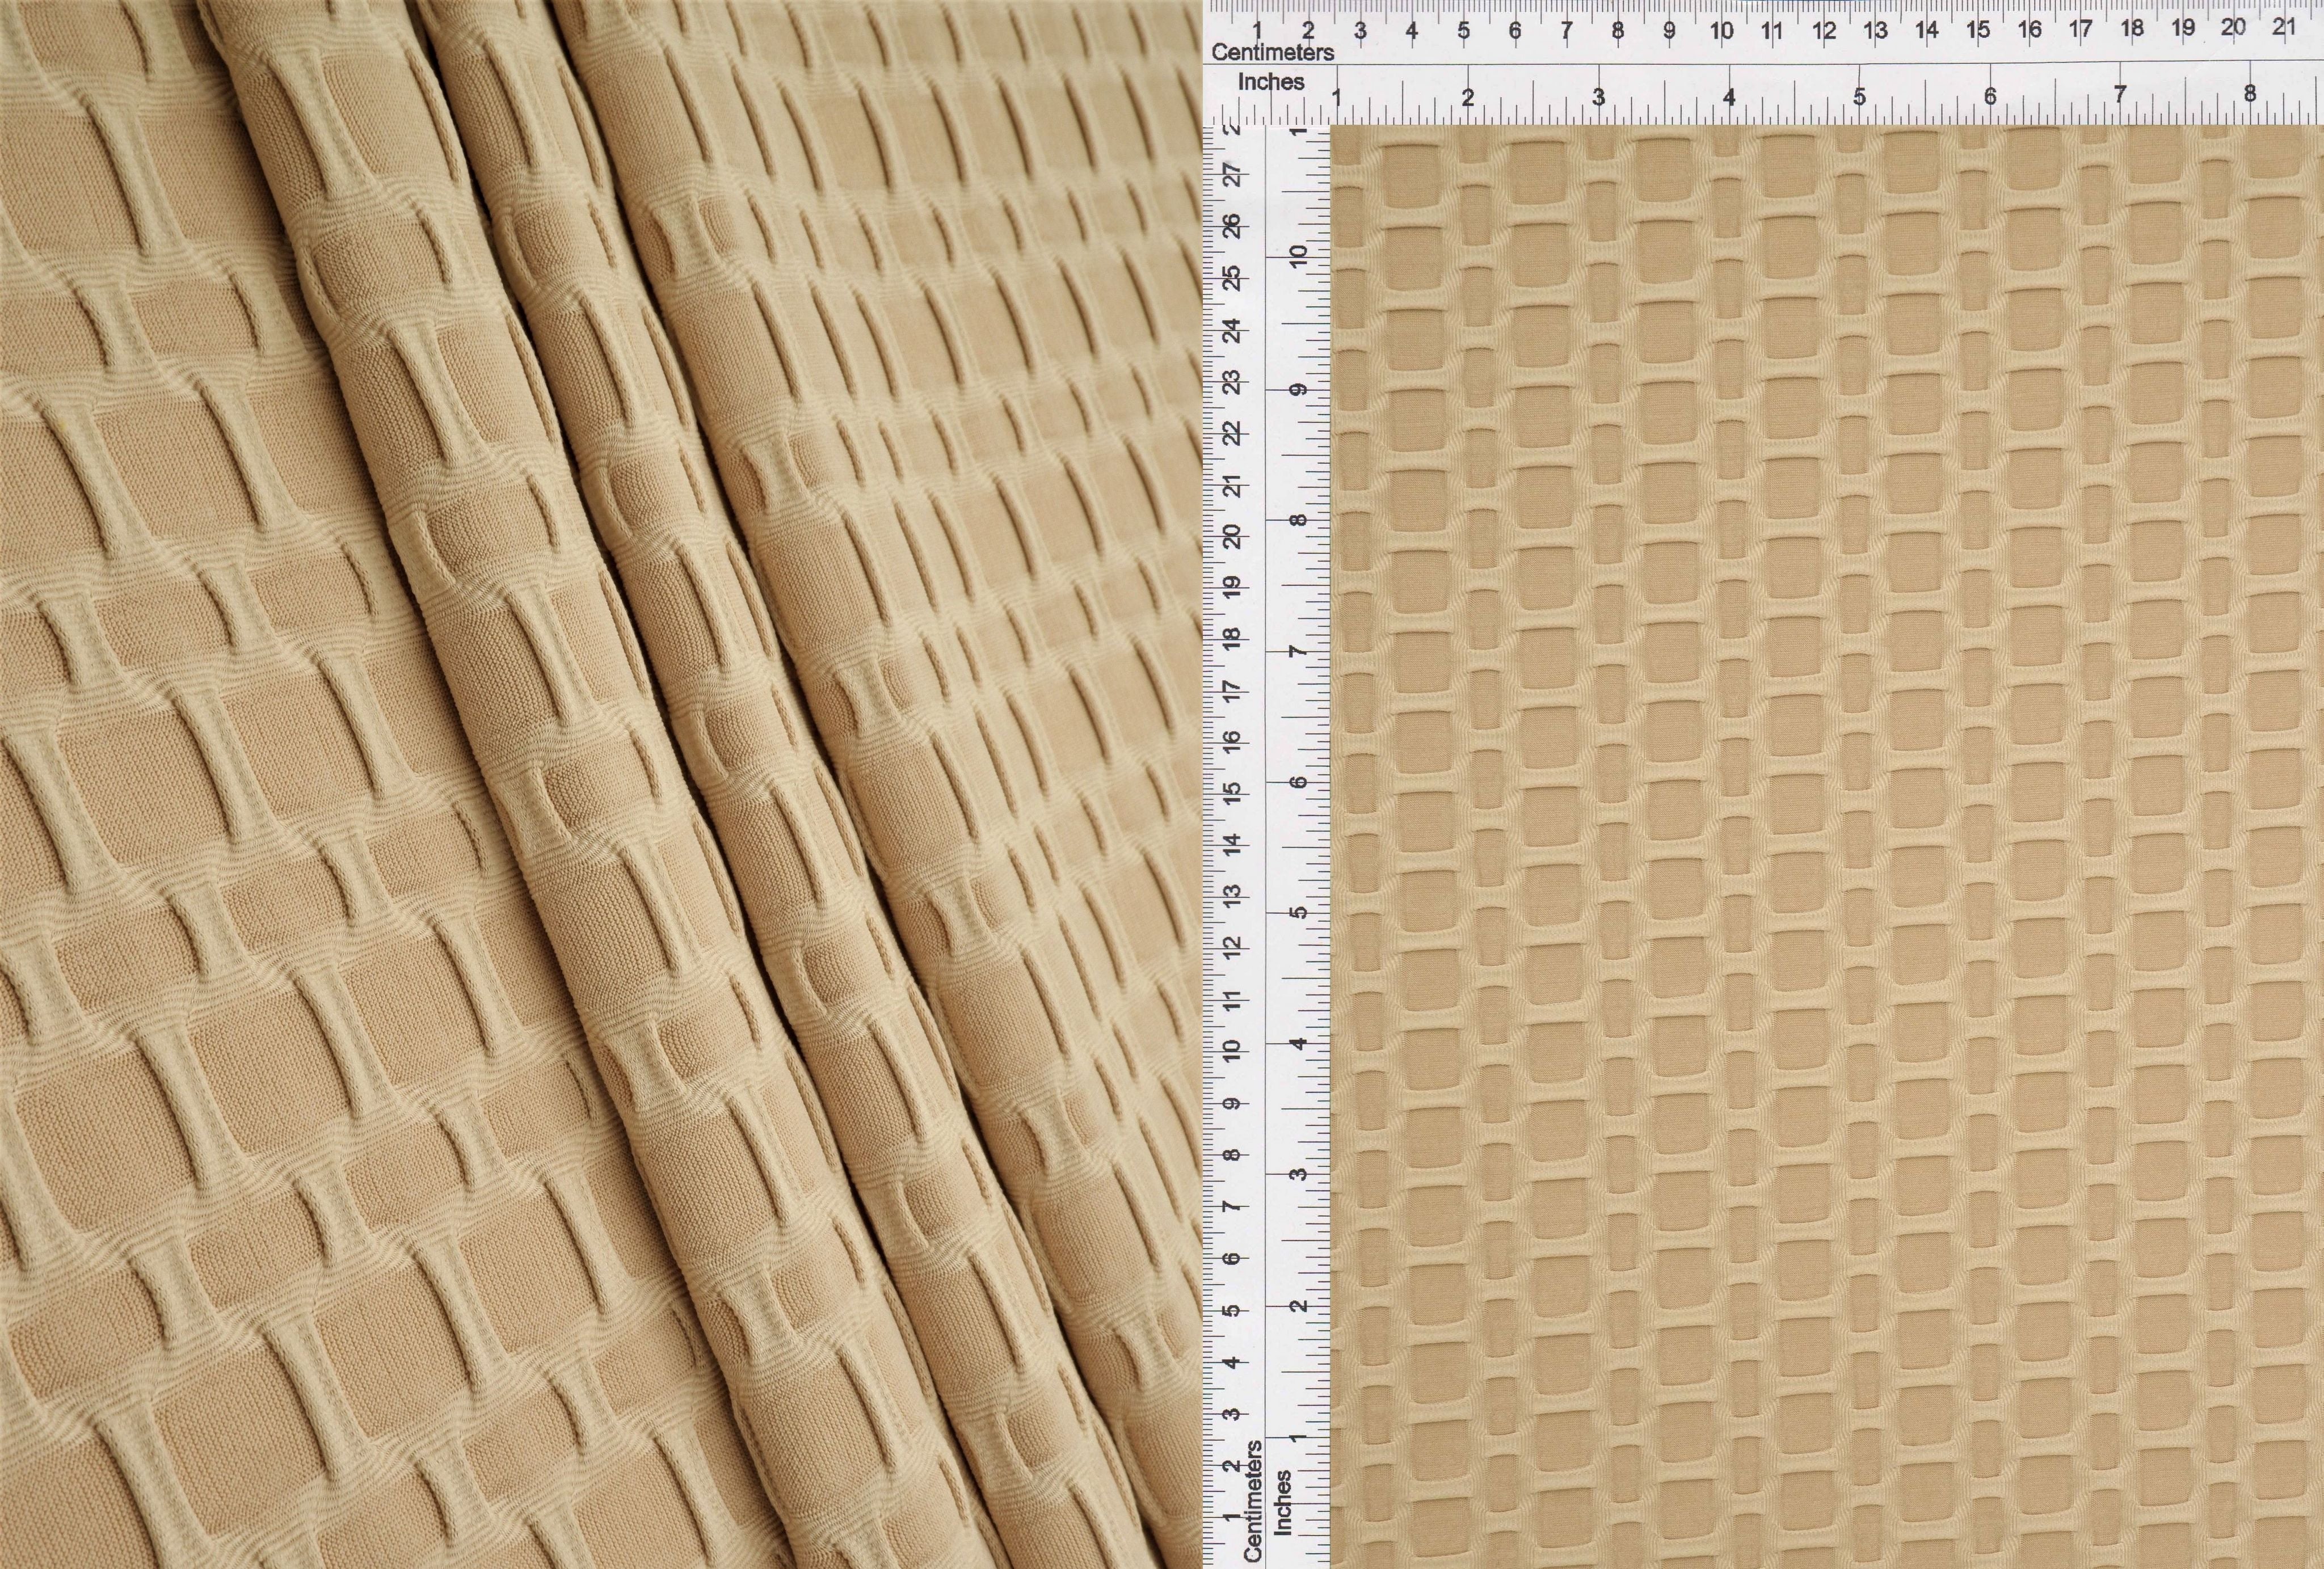Image resolution: width=2324 pixels, height=1569 pixels.
Task: Click the 15 centimeter mark on top ruler
Action: pos(1978,30)
